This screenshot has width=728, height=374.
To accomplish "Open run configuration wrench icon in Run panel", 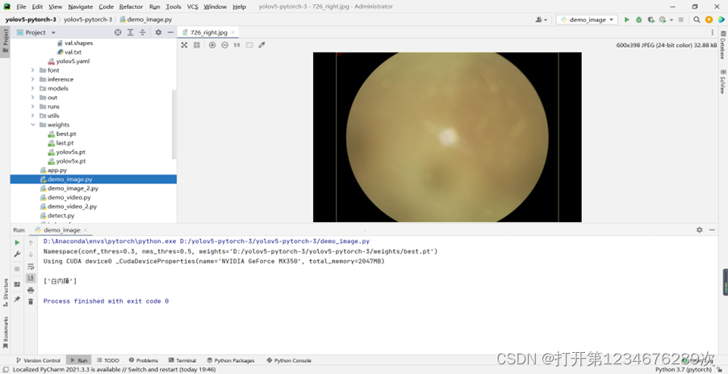I will click(17, 254).
